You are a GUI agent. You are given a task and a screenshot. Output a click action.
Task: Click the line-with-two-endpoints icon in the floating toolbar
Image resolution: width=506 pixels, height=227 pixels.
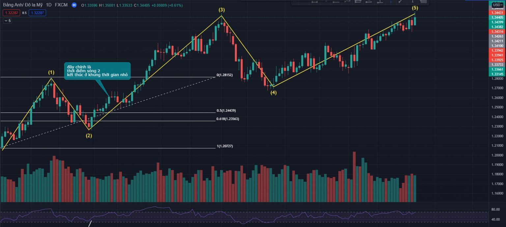314,2
